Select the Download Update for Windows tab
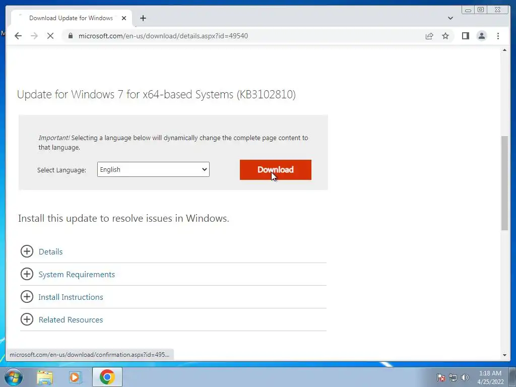The image size is (516, 387). pos(71,18)
